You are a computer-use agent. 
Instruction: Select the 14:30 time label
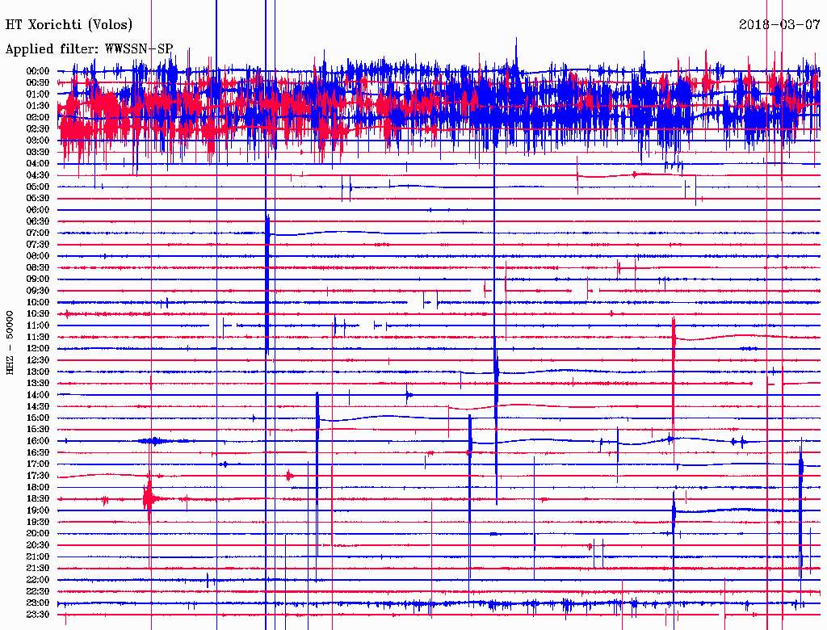point(38,406)
